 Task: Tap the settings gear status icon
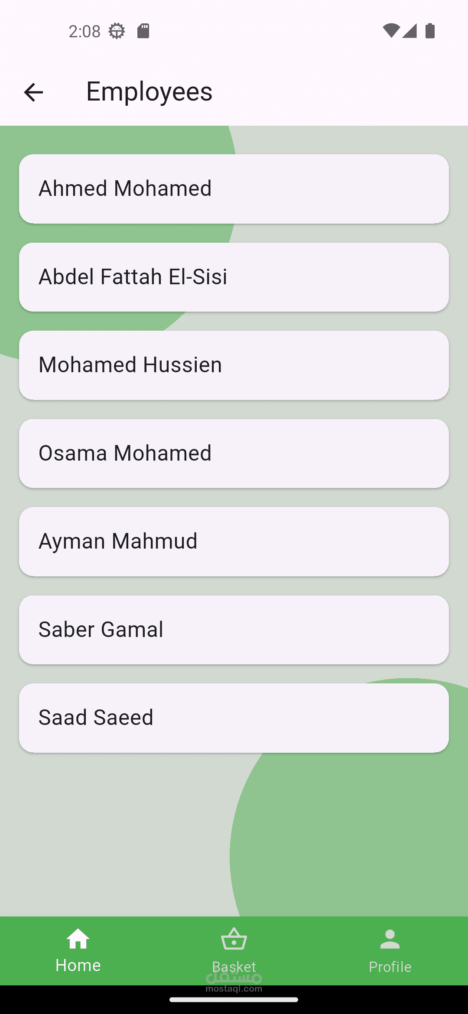117,31
